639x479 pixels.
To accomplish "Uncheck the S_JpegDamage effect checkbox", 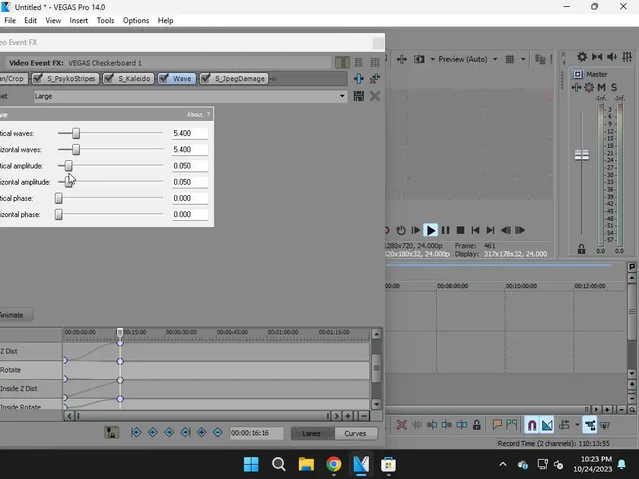I will (206, 78).
